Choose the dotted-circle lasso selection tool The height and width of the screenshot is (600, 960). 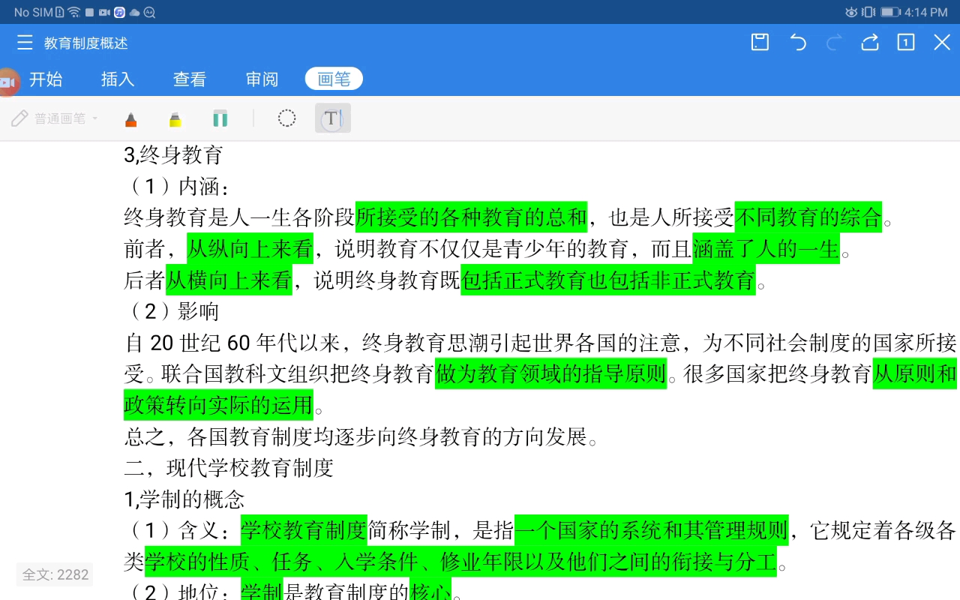point(286,118)
